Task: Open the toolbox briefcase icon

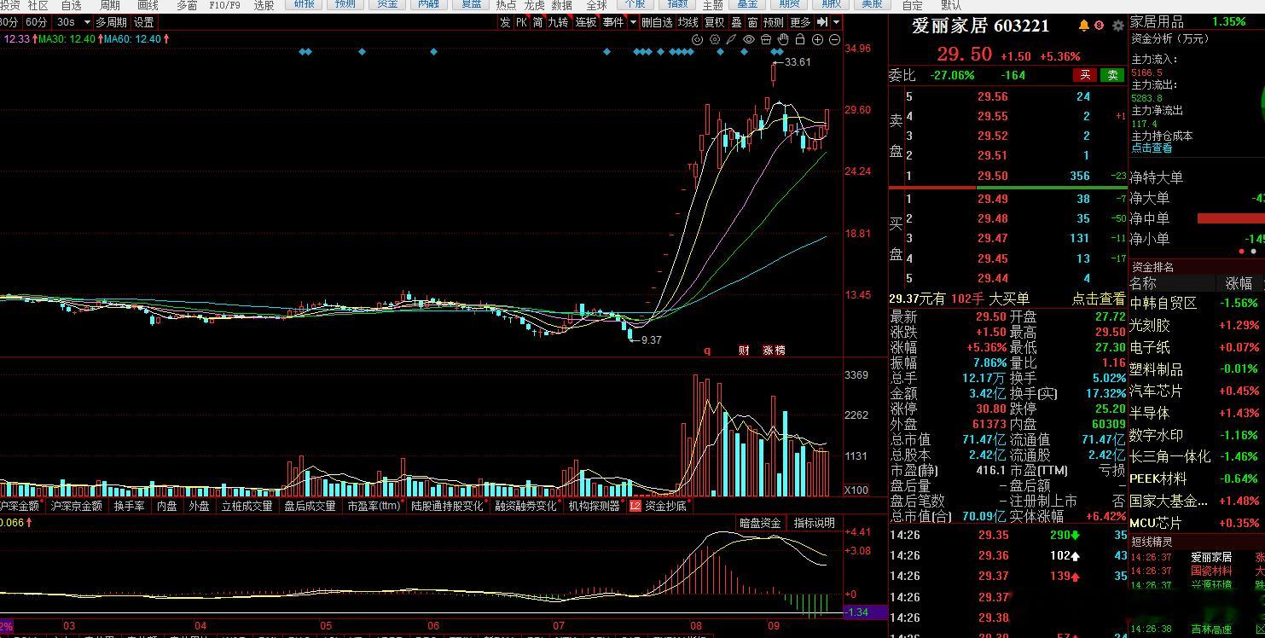Action: [766, 39]
